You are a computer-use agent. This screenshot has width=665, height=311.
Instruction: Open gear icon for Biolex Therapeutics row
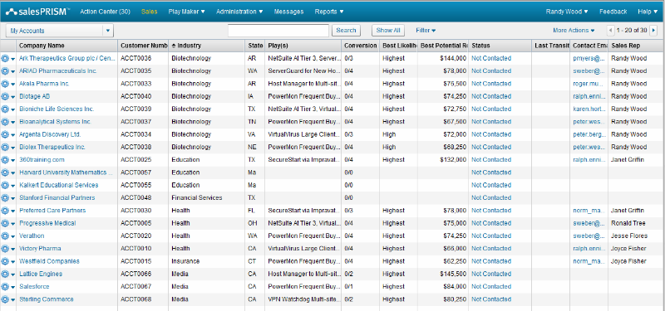point(5,148)
